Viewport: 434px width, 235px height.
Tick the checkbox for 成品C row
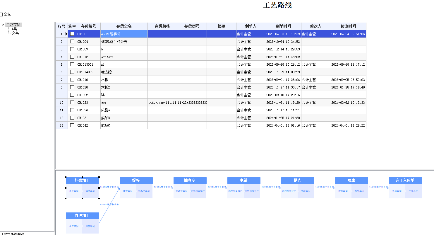coord(72,125)
